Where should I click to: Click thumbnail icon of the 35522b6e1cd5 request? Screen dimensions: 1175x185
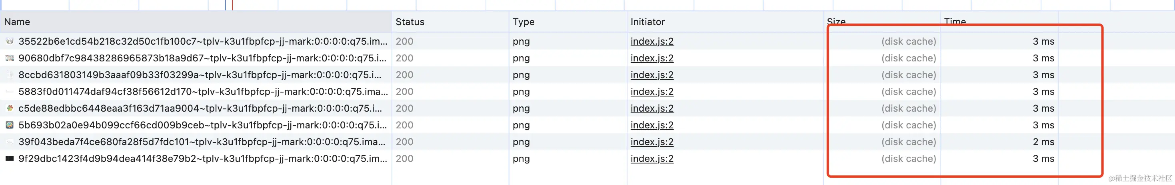coord(10,41)
